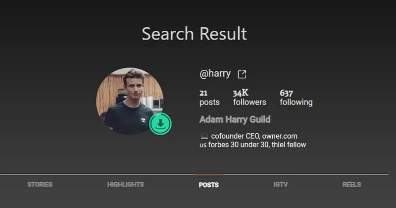Click the 21 posts count
Screen dimensions: 396x208
[x=203, y=93]
